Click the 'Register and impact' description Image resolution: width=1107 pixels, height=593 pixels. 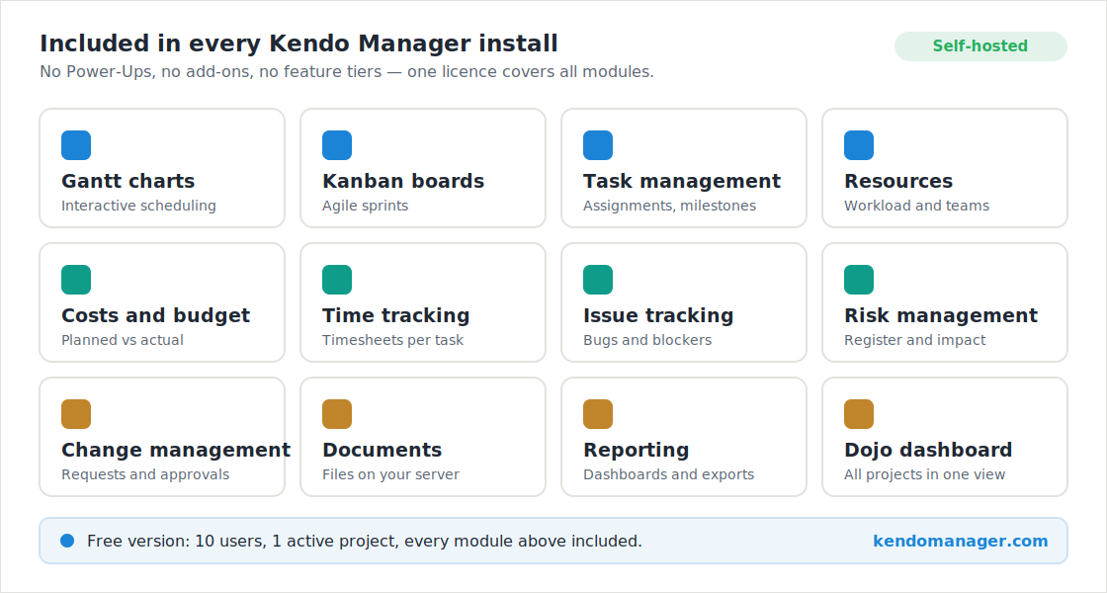coord(915,340)
